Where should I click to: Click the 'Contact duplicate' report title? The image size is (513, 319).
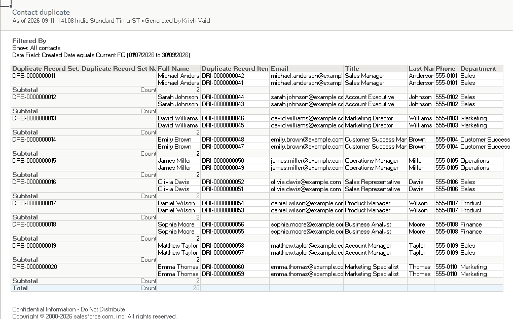pyautogui.click(x=41, y=13)
